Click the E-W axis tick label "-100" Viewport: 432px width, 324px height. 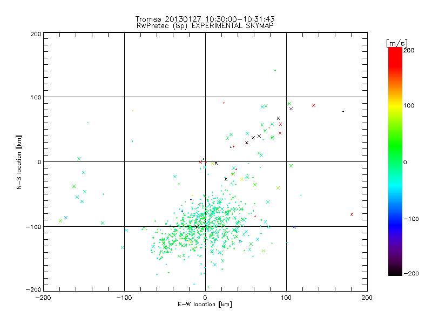pyautogui.click(x=124, y=298)
